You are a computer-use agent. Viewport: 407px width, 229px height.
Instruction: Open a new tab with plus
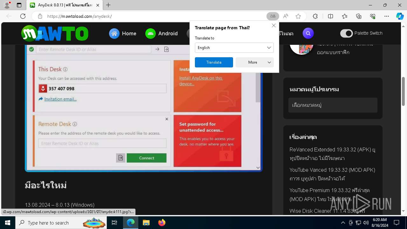(108, 5)
